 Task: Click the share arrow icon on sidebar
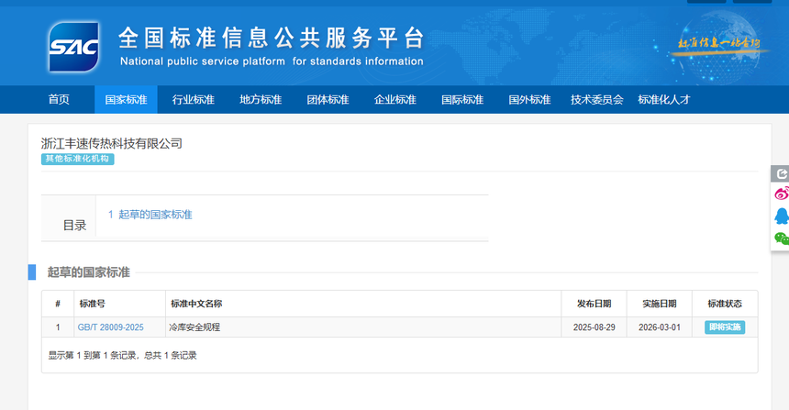(781, 173)
